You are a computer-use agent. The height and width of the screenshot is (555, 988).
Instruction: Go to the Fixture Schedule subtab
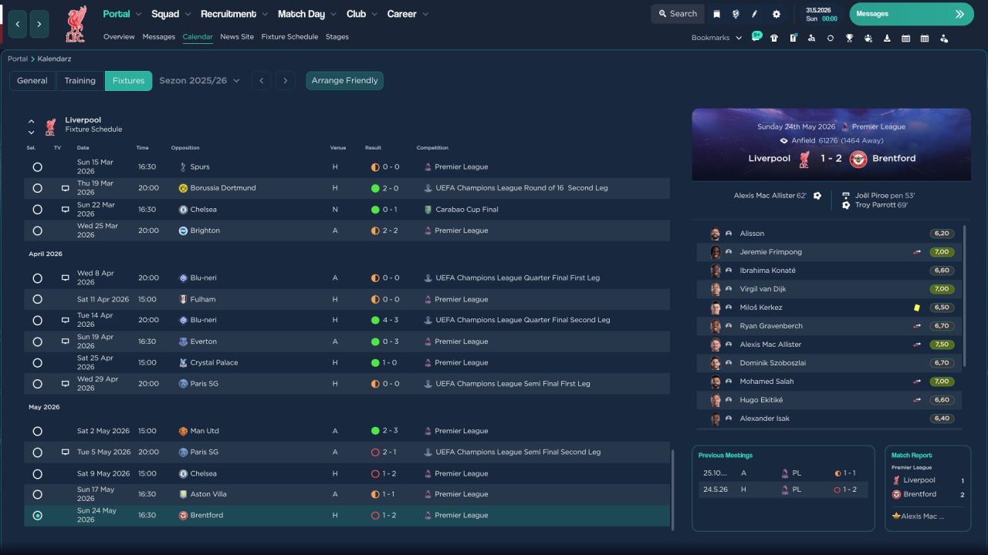click(x=289, y=37)
